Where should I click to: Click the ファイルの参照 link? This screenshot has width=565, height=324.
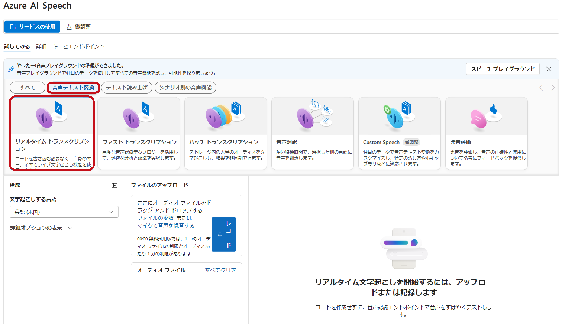click(x=156, y=218)
